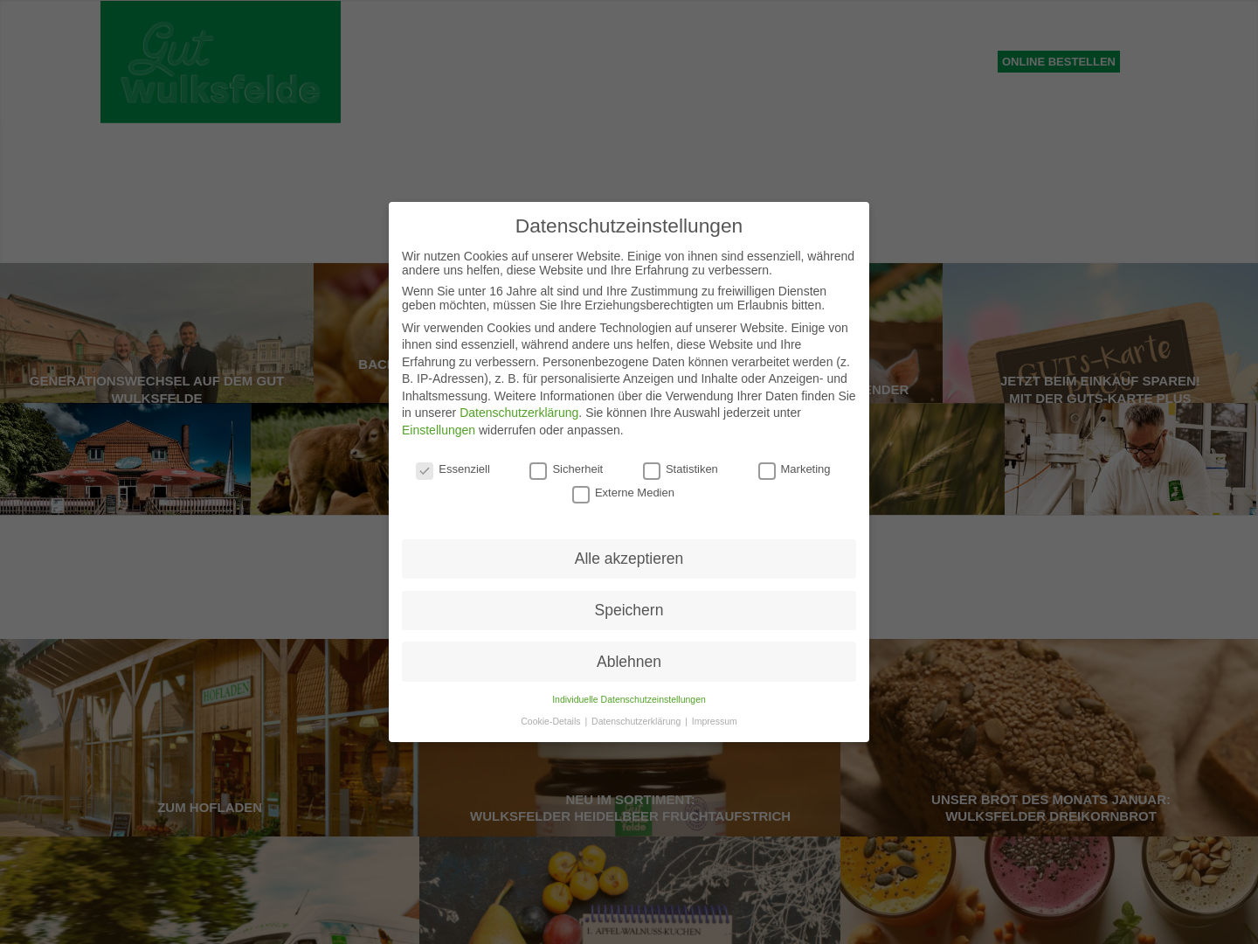
Task: Open Heidelbeer Fruchtaufstrich tile
Action: 630,789
